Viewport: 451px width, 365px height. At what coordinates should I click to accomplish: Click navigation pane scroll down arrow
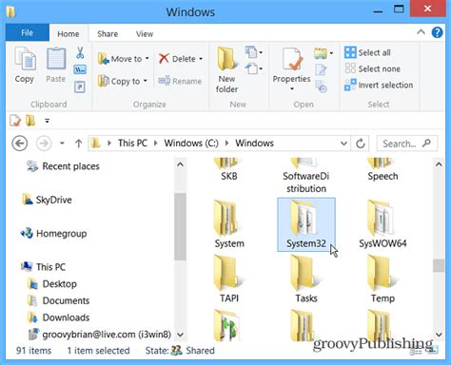pyautogui.click(x=180, y=335)
